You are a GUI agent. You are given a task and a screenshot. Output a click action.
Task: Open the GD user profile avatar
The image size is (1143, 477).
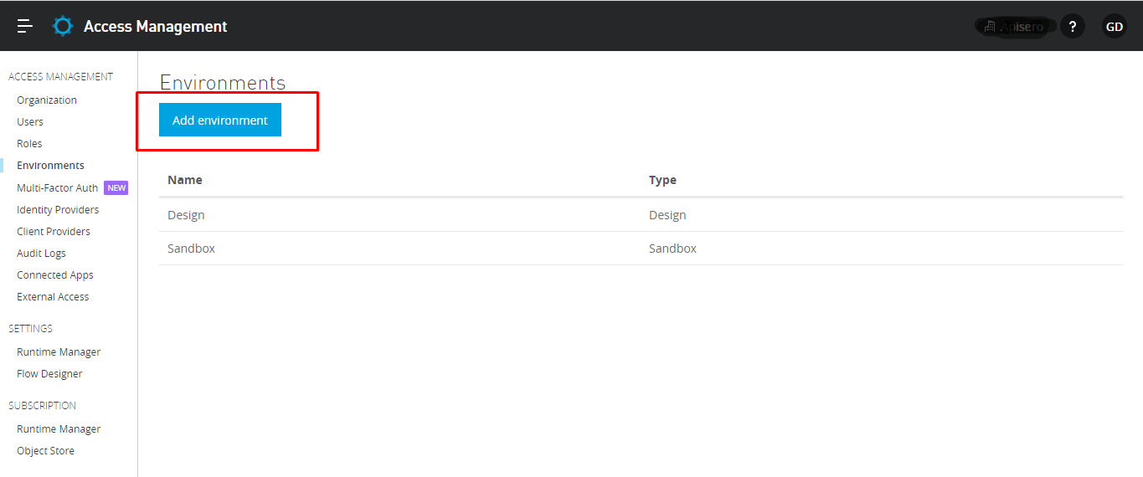[1114, 26]
